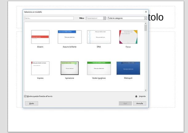Click the Apri button
This screenshot has width=188, height=133.
[125, 103]
